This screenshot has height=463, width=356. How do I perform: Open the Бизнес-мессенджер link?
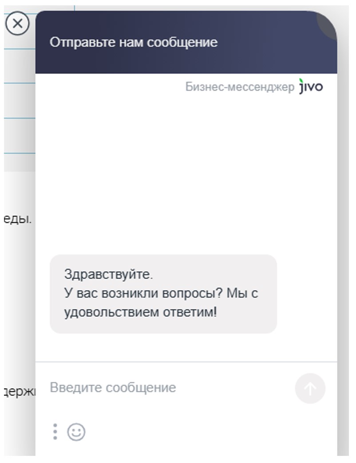pyautogui.click(x=239, y=87)
